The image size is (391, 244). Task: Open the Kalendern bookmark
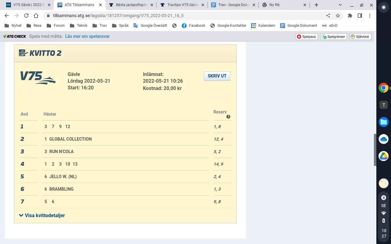coord(263,26)
